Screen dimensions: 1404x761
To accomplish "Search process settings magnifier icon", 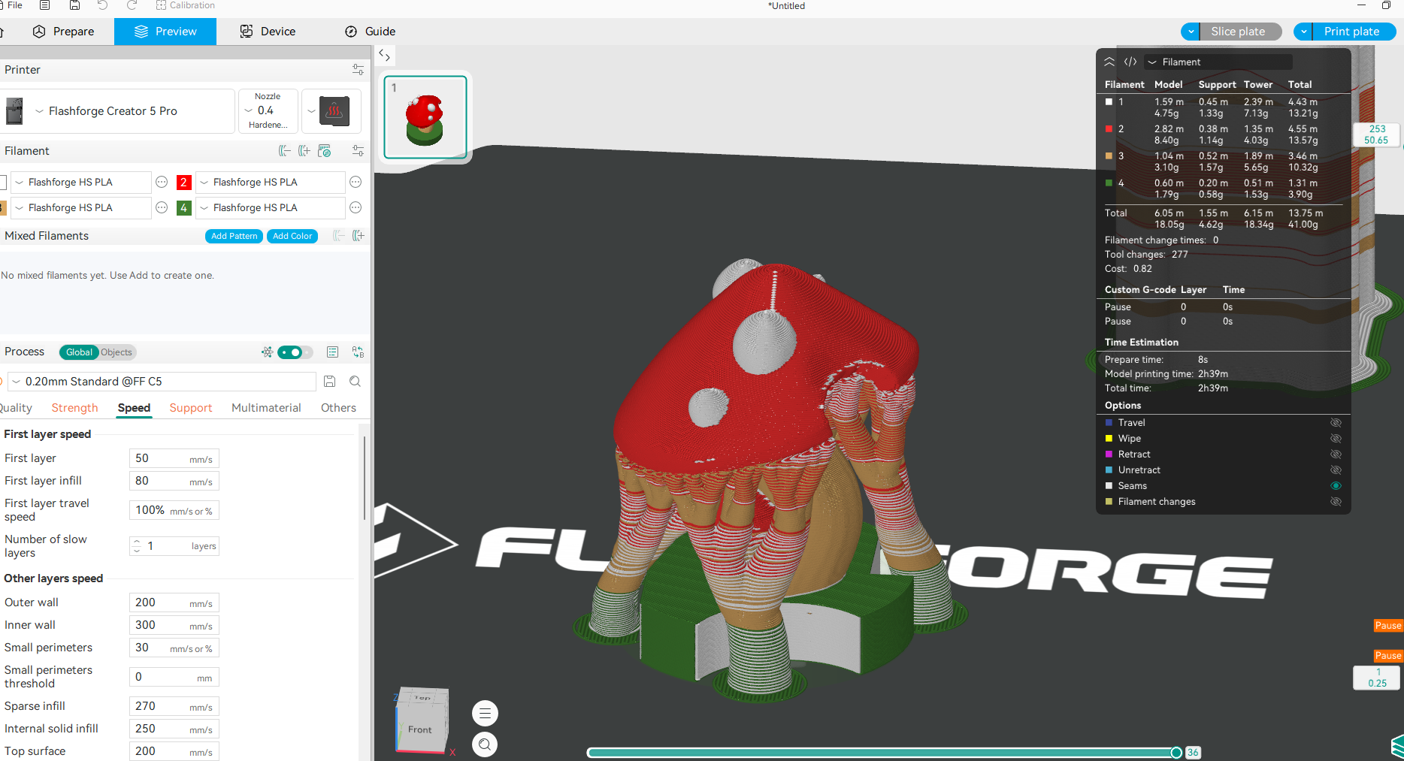I will [x=355, y=382].
